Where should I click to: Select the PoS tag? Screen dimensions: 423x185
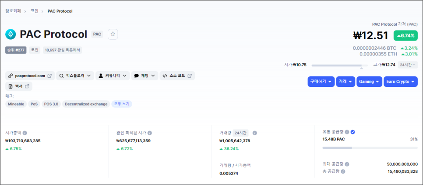pyautogui.click(x=34, y=104)
